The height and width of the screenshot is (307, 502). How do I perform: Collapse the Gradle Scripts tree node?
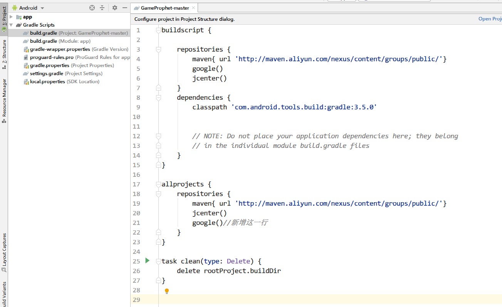pos(11,25)
